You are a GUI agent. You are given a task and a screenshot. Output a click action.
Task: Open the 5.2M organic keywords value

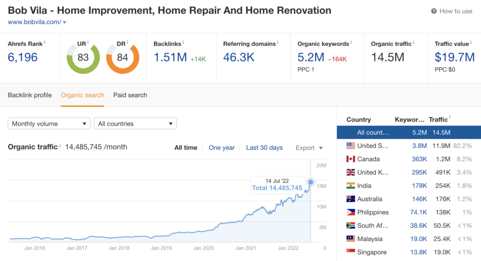[x=311, y=57]
